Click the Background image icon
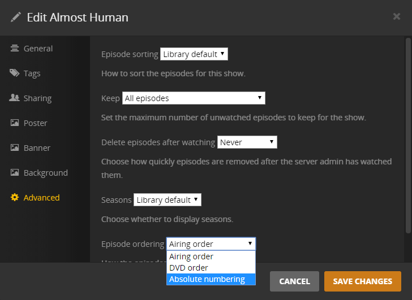 15,173
